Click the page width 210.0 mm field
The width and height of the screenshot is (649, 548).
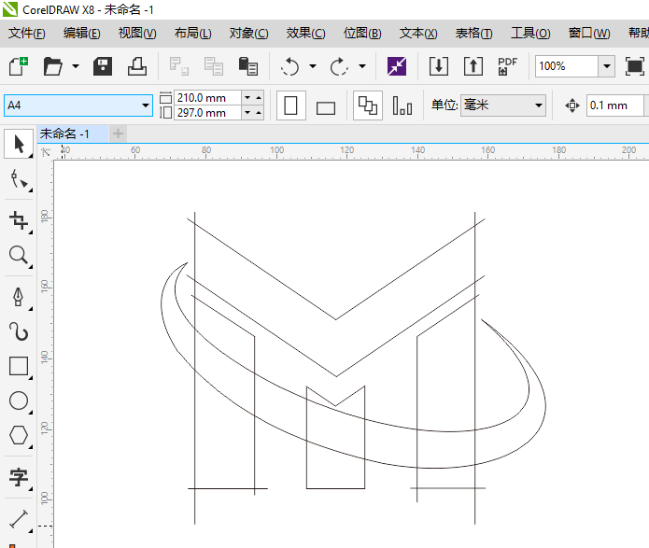[208, 98]
